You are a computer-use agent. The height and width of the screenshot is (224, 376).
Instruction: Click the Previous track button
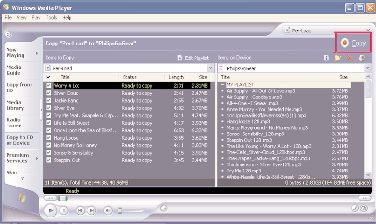click(80, 210)
